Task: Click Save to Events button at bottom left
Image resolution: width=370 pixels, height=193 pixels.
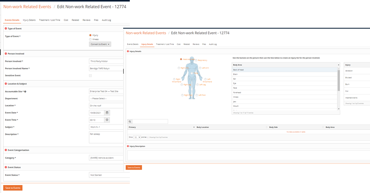Action: 13,188
